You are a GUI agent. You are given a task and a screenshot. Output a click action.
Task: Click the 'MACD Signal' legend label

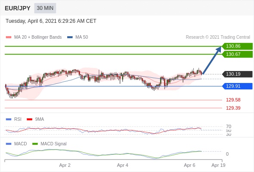tap(54, 144)
